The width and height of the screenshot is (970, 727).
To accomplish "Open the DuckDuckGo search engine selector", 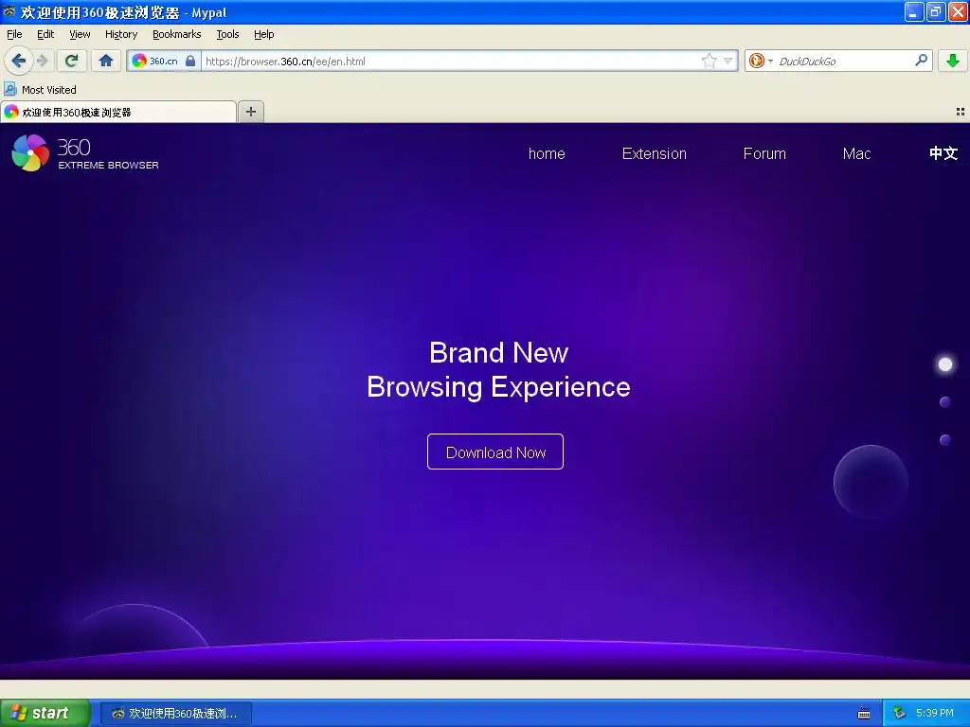I will pos(761,61).
